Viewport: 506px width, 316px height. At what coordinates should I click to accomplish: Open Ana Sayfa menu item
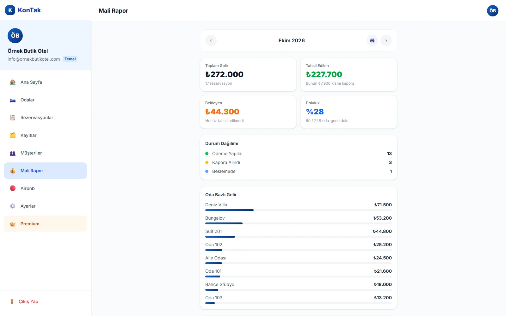[45, 82]
